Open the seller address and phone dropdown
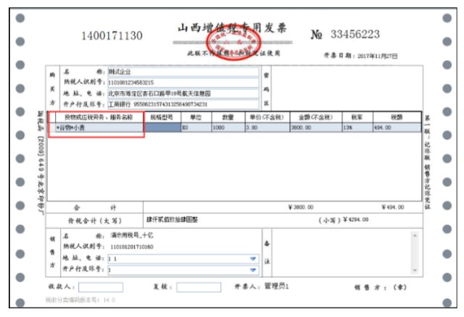 [x=253, y=258]
